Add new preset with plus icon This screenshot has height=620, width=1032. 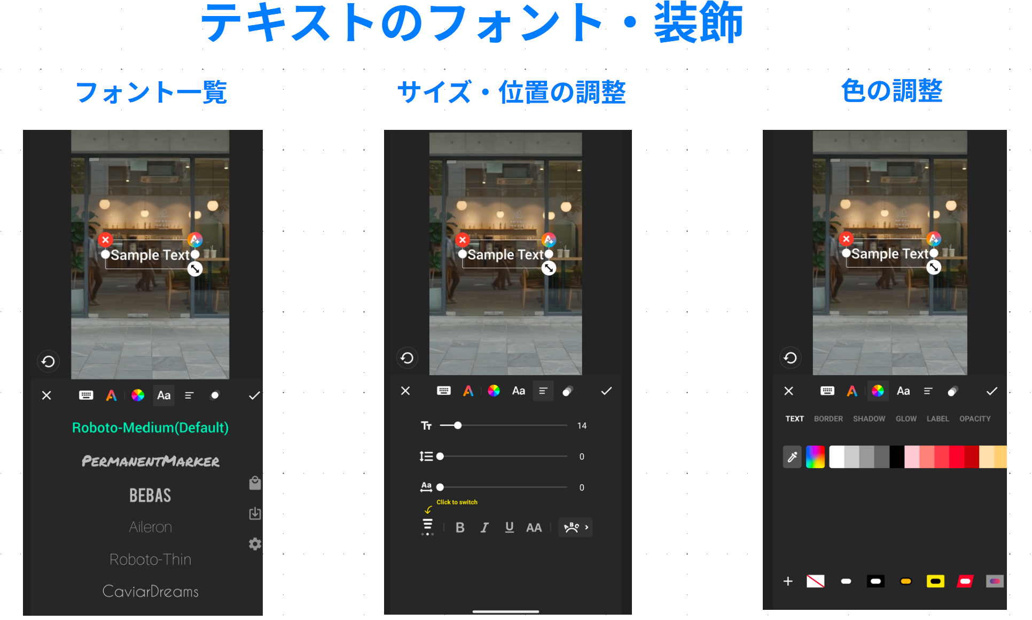pyautogui.click(x=788, y=581)
